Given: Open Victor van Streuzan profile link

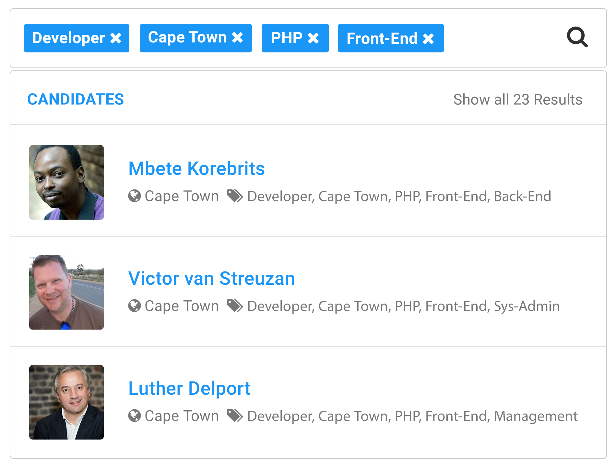Looking at the screenshot, I should (211, 279).
